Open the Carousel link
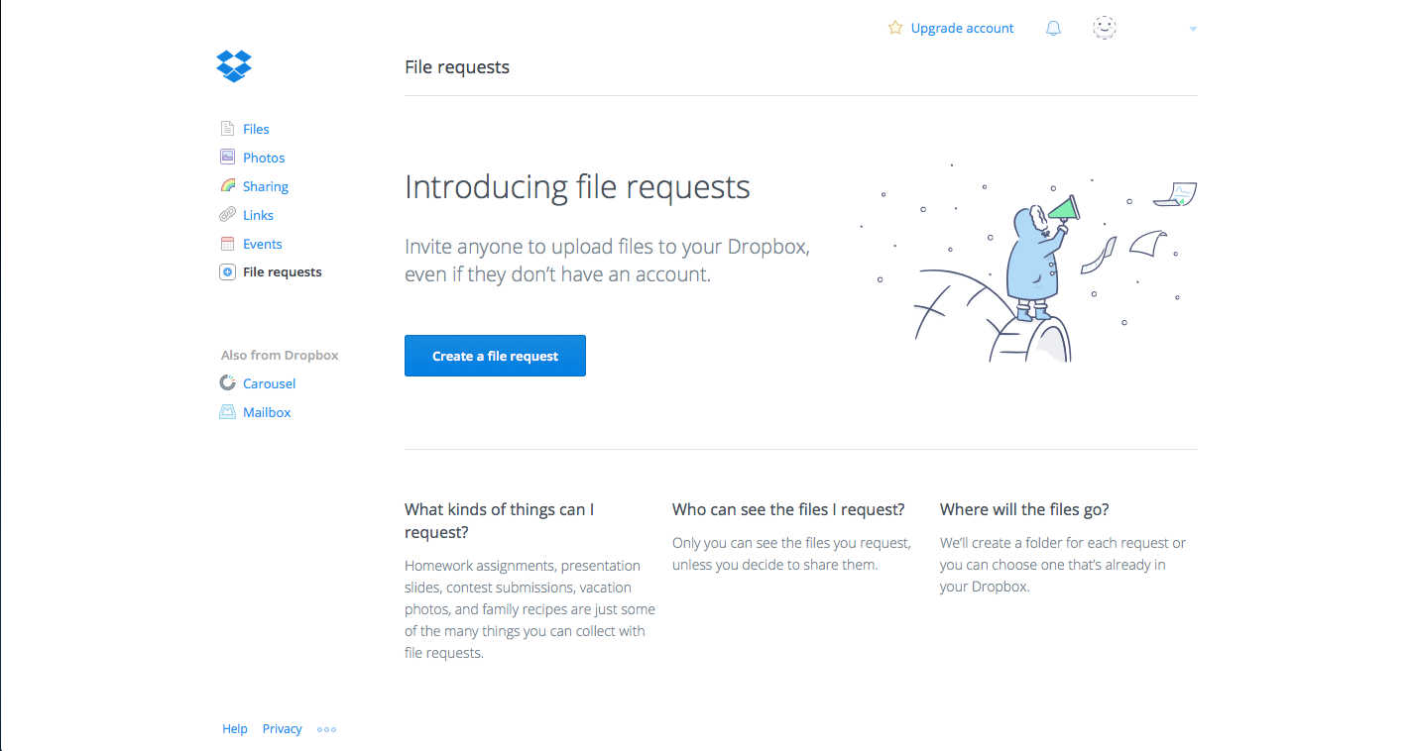 270,383
